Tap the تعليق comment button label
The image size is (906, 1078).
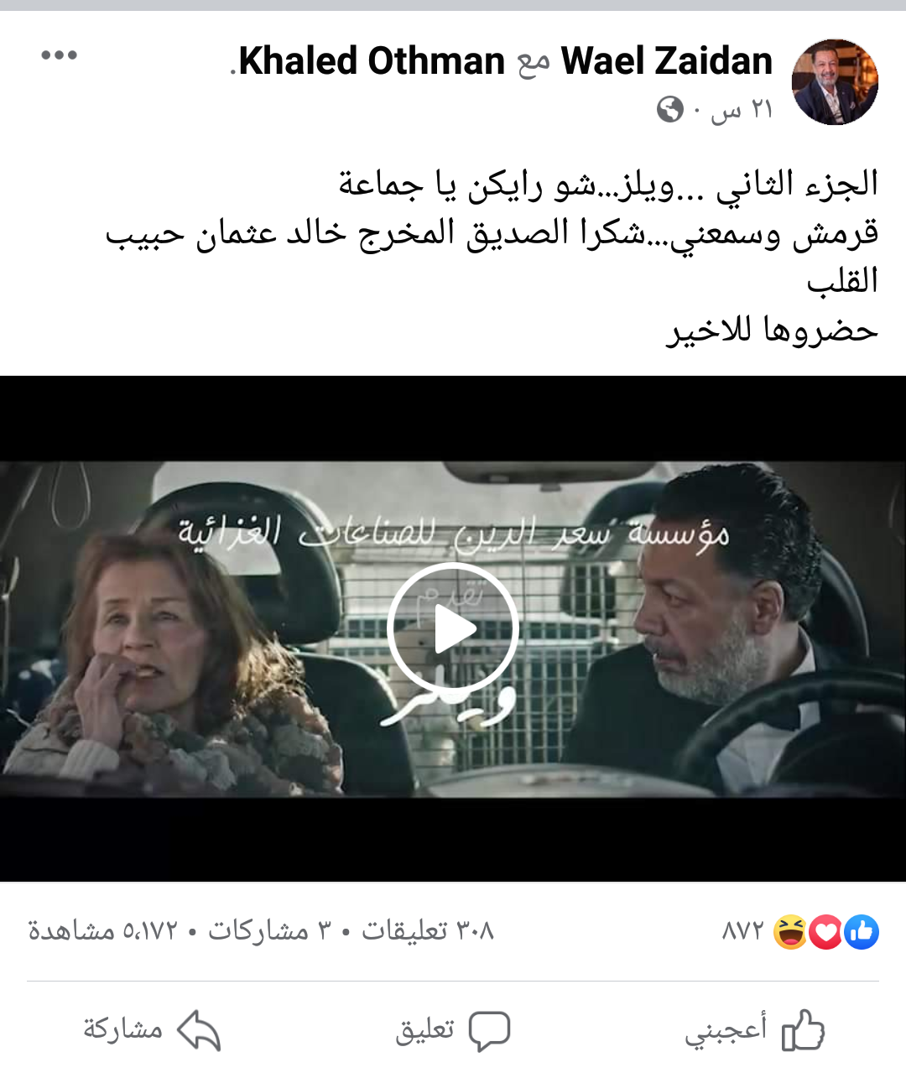(x=424, y=1029)
